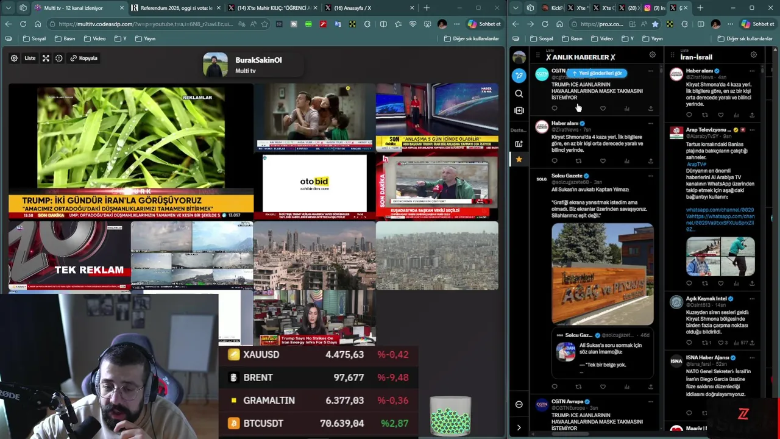Expand X Pro sidebar with bottom chevron
Image resolution: width=780 pixels, height=439 pixels.
[519, 428]
